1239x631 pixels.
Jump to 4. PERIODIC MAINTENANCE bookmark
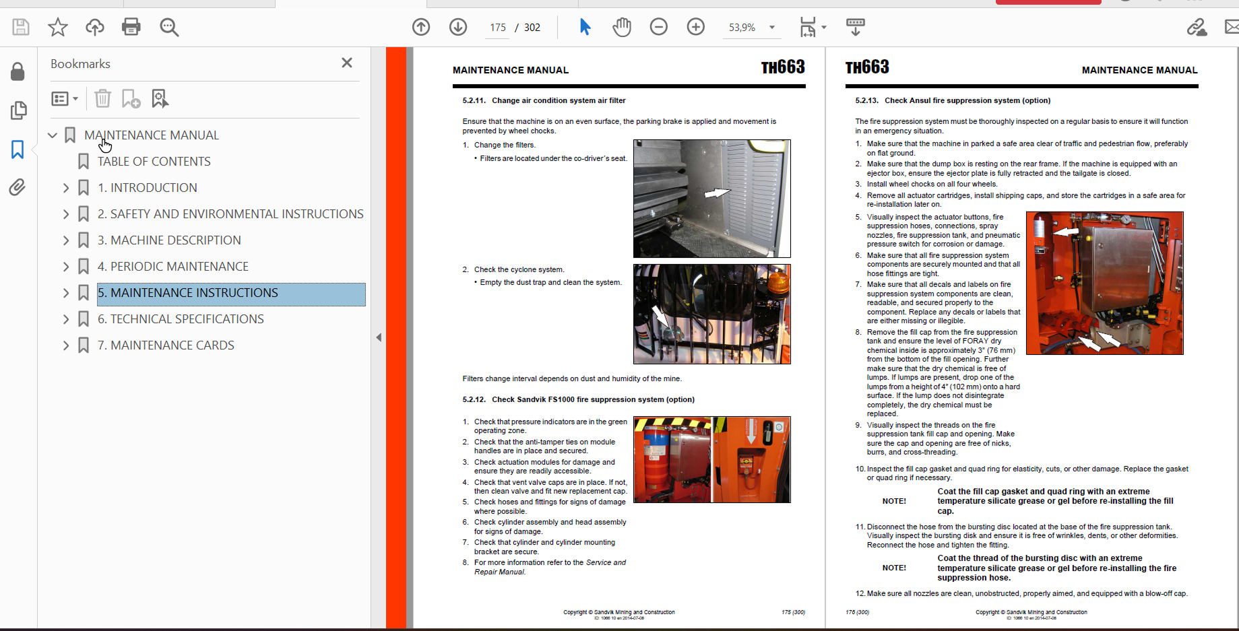coord(173,267)
